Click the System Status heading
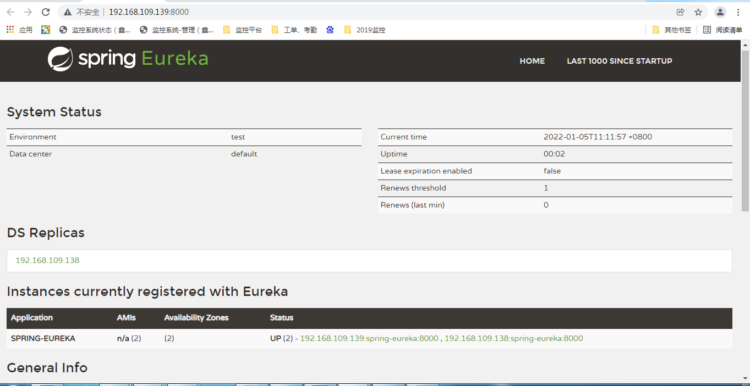 pos(54,112)
